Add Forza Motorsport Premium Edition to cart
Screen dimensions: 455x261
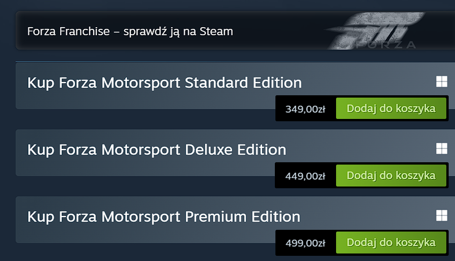click(x=391, y=243)
